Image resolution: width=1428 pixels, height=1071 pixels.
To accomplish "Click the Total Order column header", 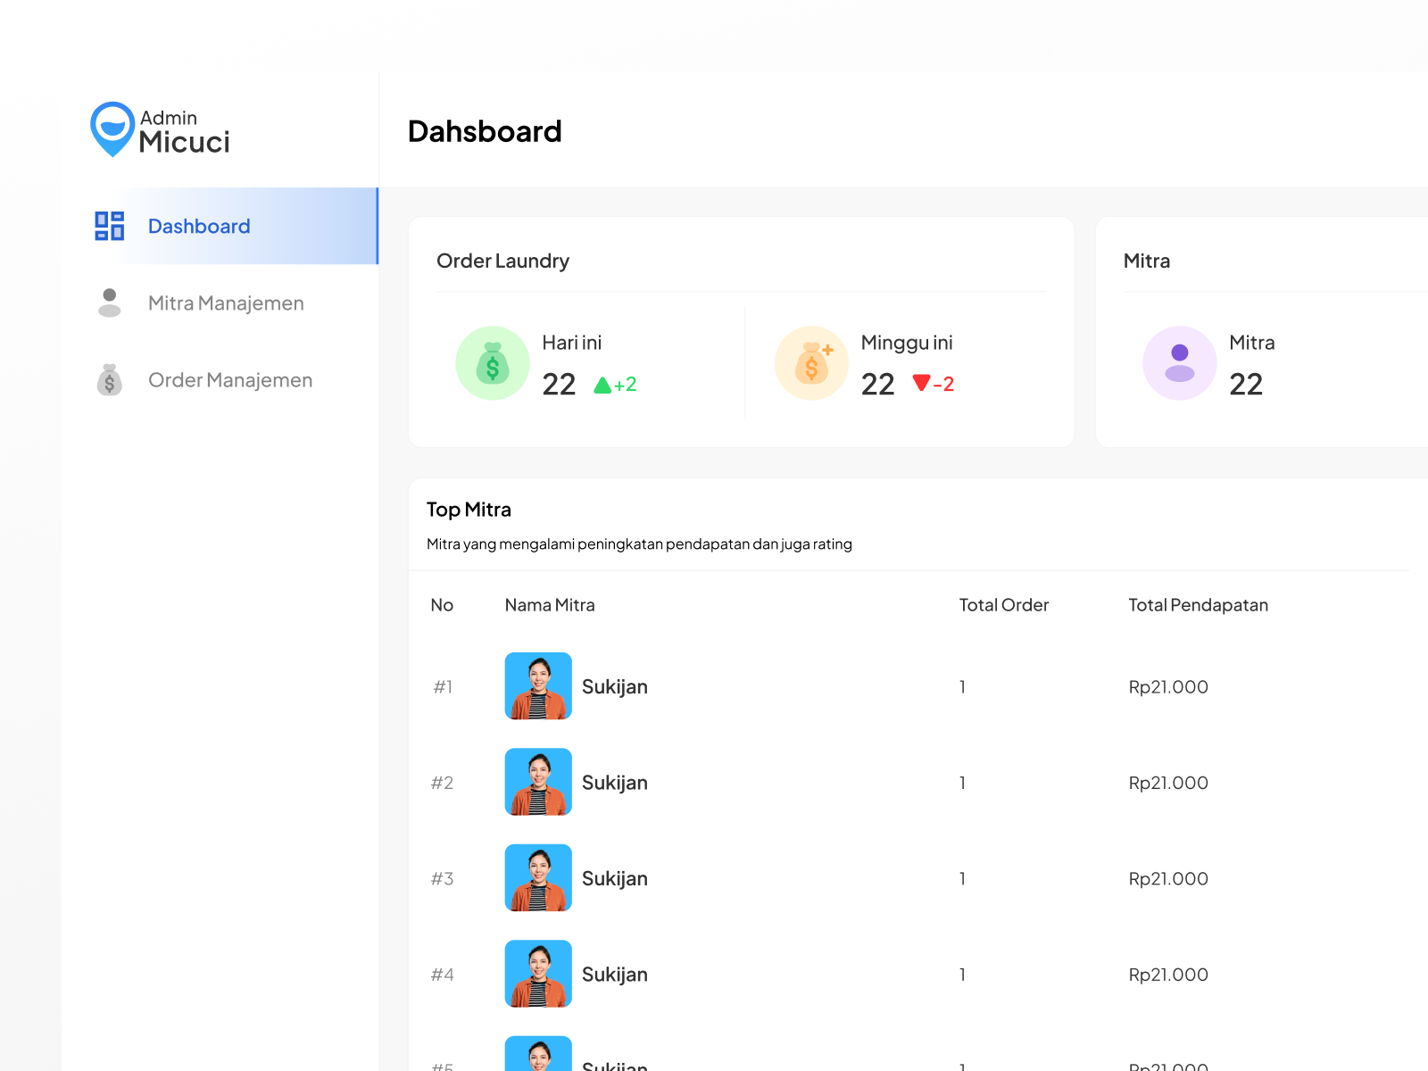I will tap(1003, 604).
